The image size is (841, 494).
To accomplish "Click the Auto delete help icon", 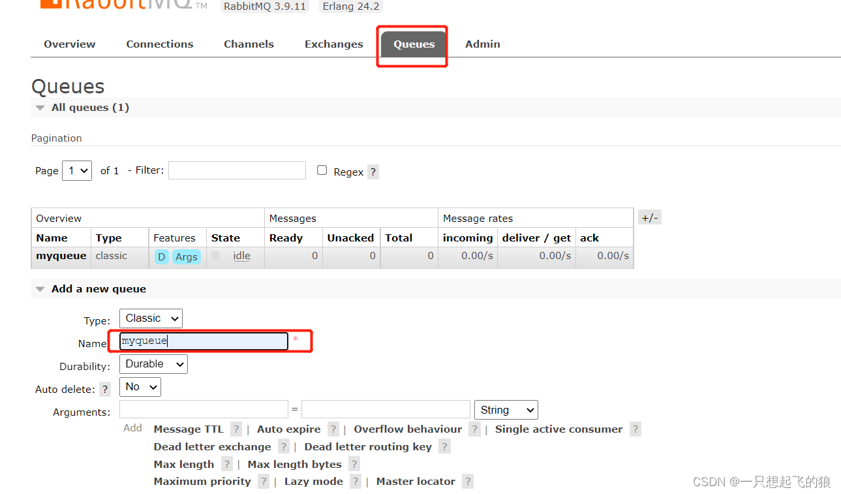I will pyautogui.click(x=105, y=389).
